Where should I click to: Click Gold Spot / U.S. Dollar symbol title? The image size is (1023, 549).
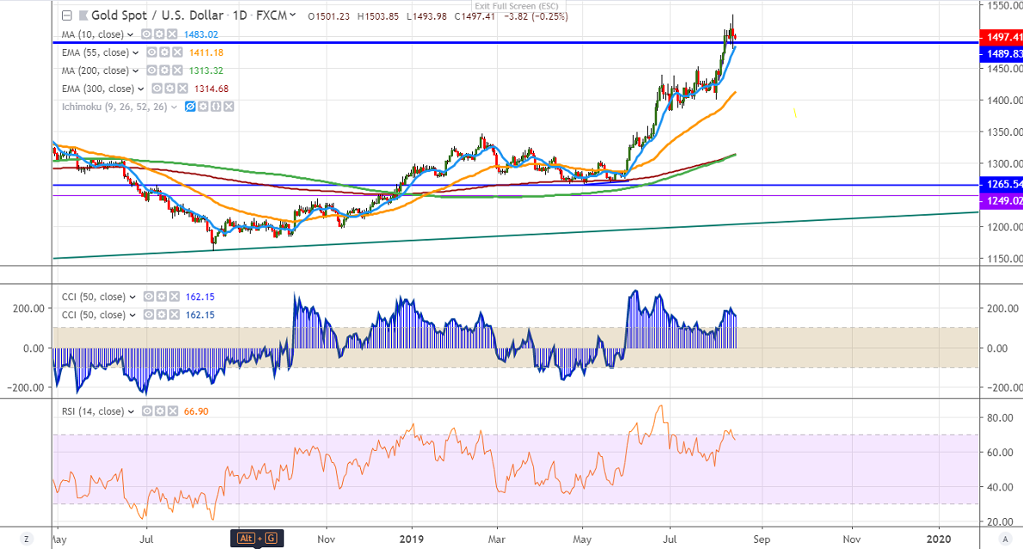(x=157, y=15)
